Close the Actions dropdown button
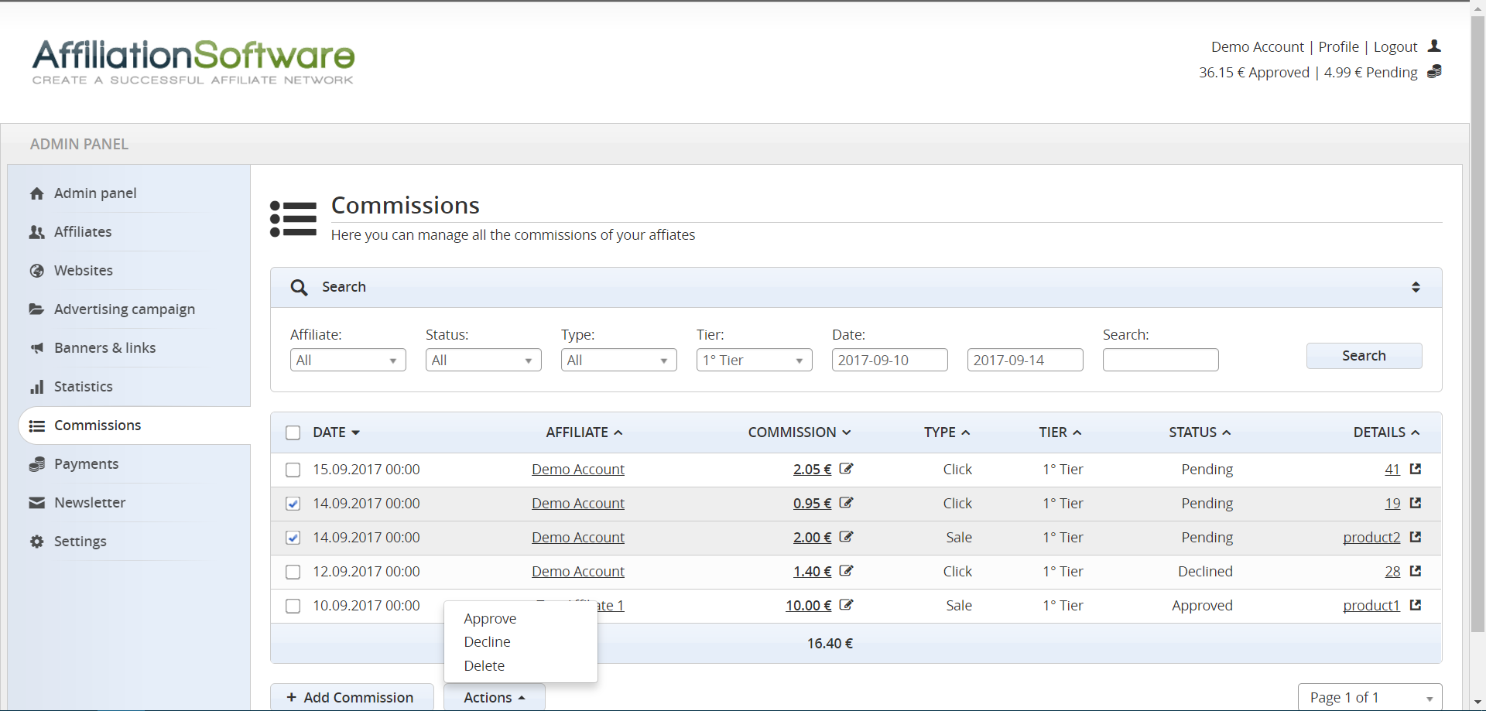This screenshot has height=711, width=1486. [495, 697]
